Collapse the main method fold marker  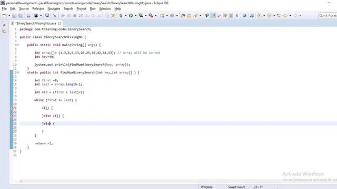(x=18, y=45)
